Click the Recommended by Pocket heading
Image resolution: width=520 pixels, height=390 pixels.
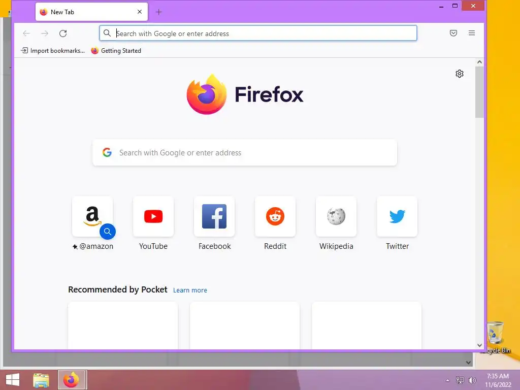118,289
